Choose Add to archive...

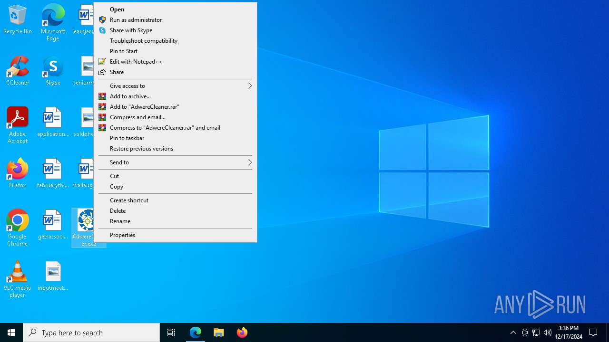175,96
